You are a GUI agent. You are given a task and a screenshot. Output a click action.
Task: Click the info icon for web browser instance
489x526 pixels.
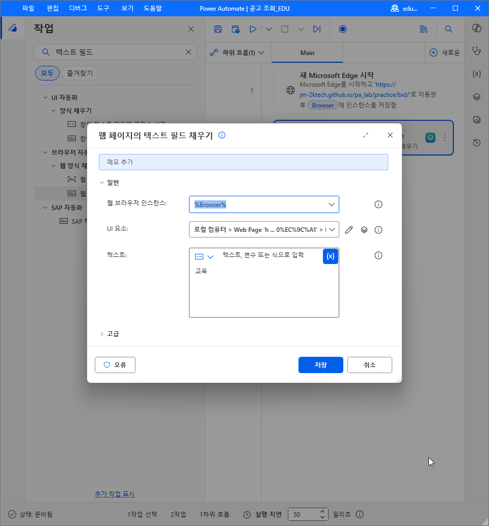tap(378, 204)
